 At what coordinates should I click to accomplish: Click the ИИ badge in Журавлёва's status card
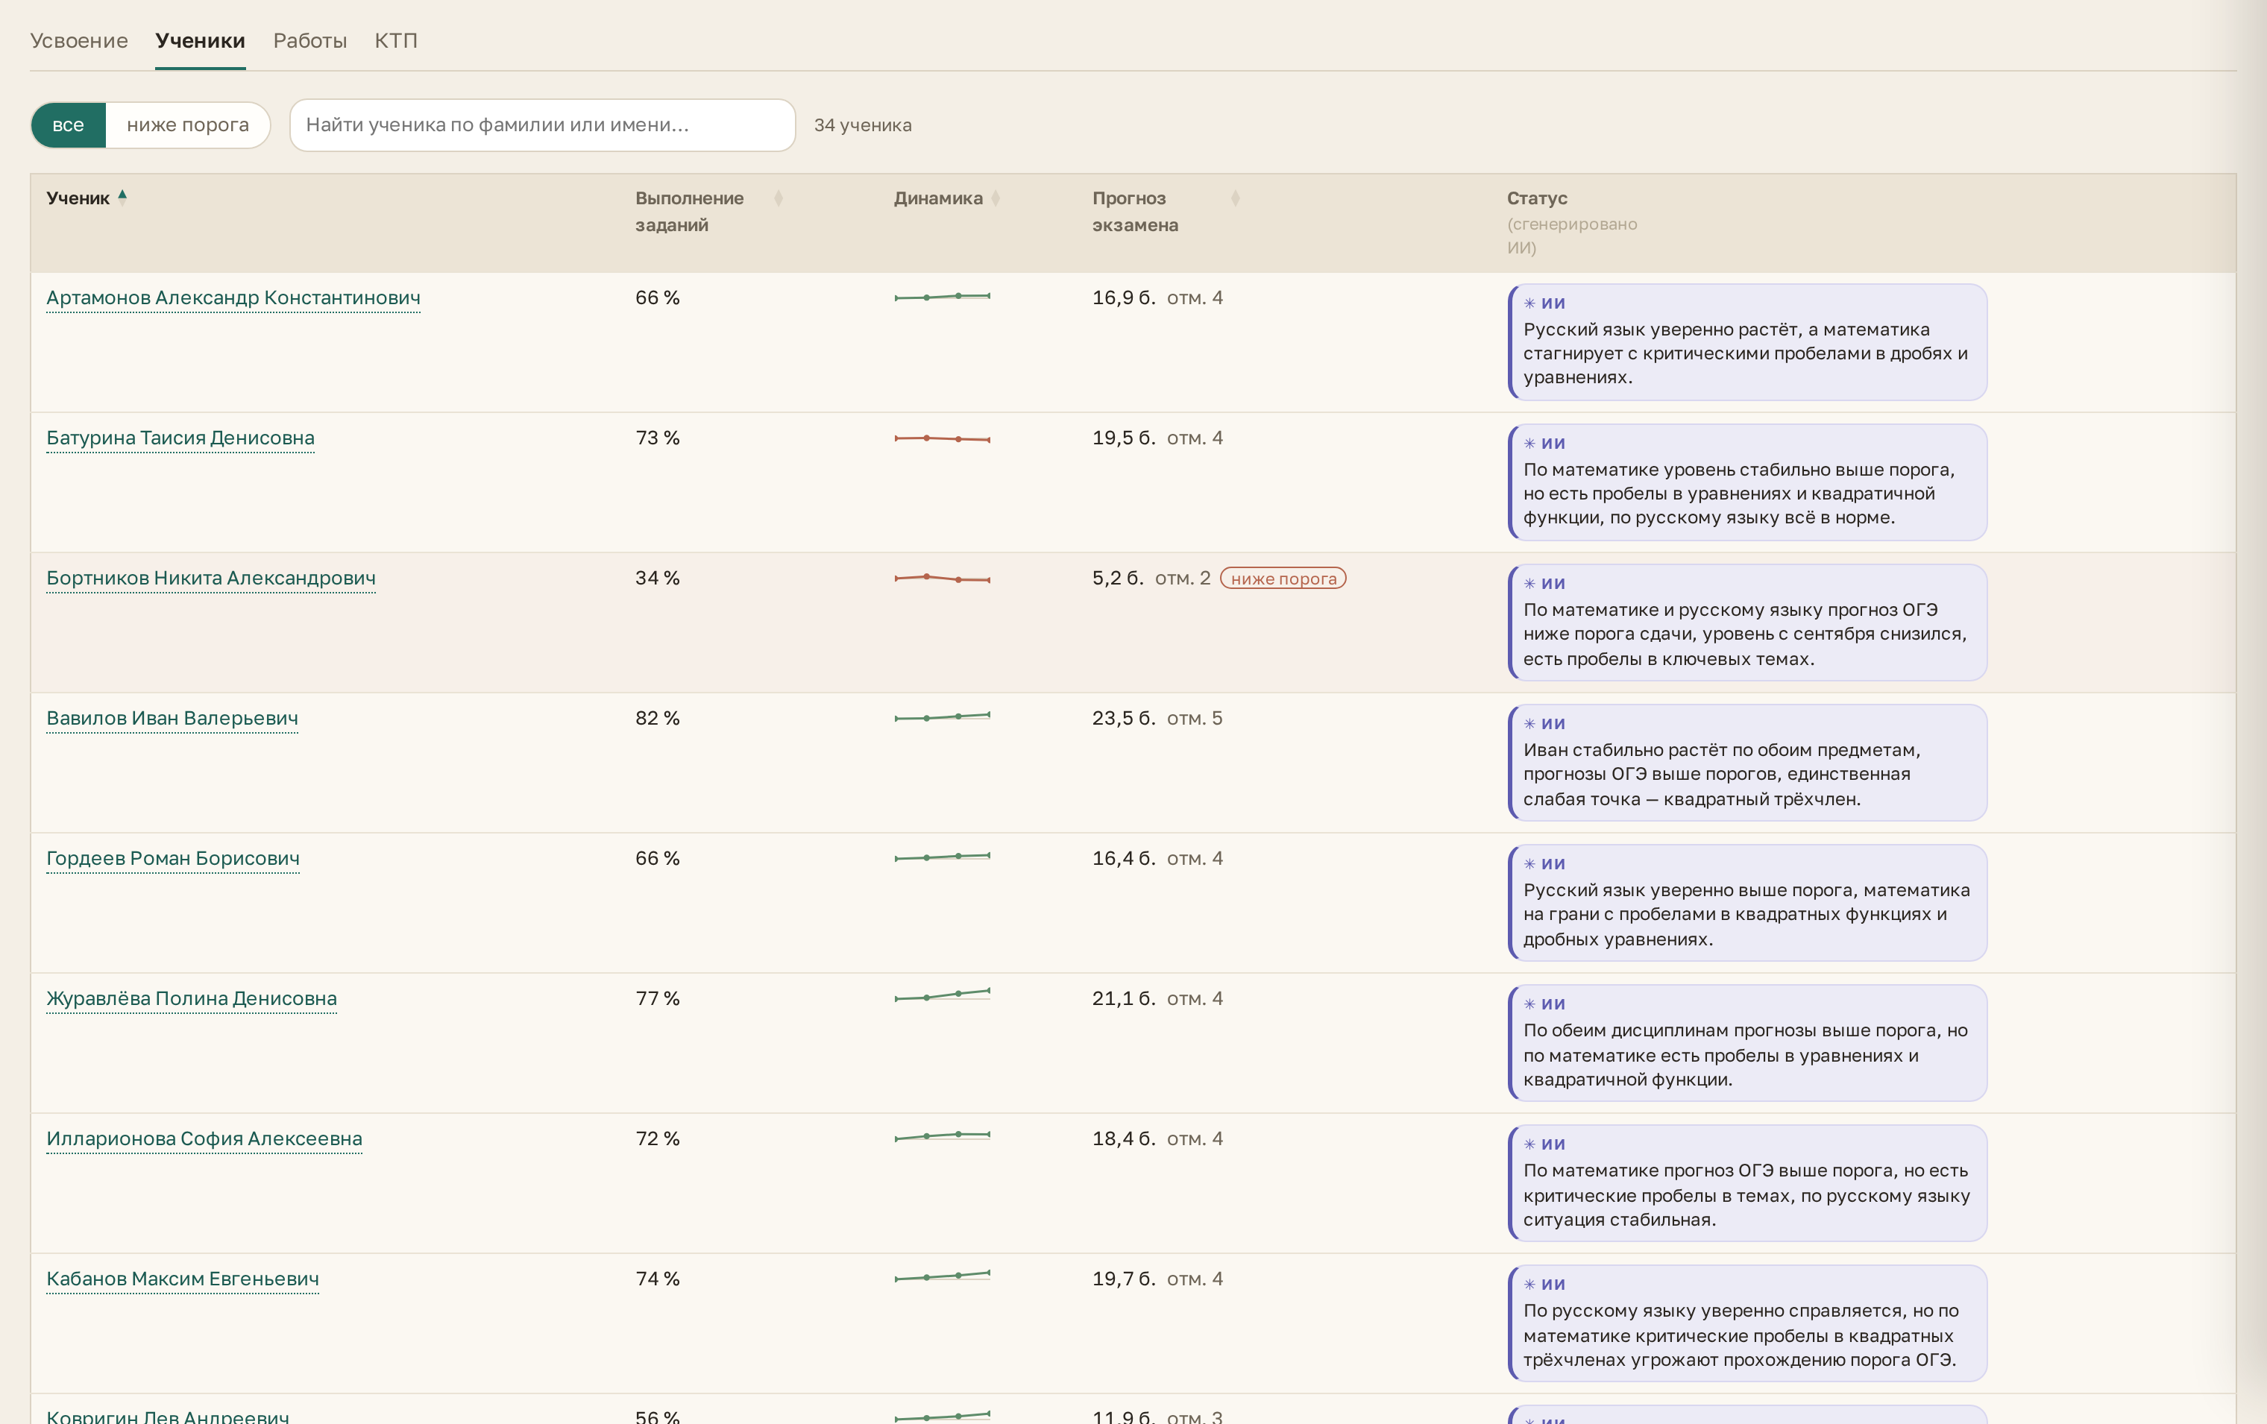coord(1544,1004)
